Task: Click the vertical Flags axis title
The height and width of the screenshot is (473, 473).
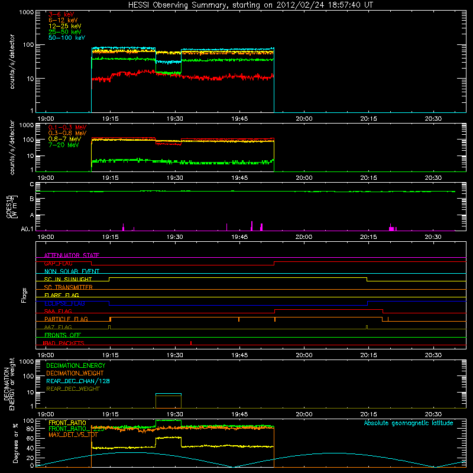Action: (24, 295)
